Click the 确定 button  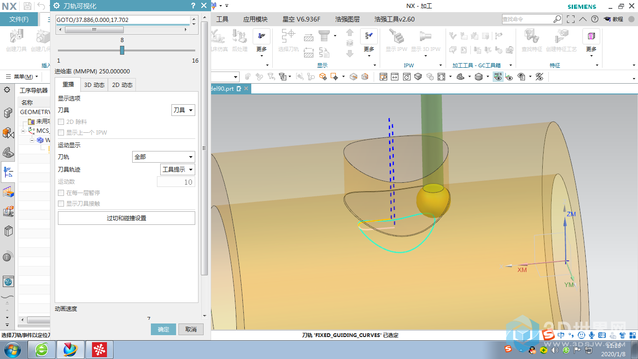click(x=163, y=329)
